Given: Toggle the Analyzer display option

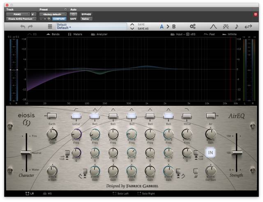Looking at the screenshot, I should tap(99, 34).
